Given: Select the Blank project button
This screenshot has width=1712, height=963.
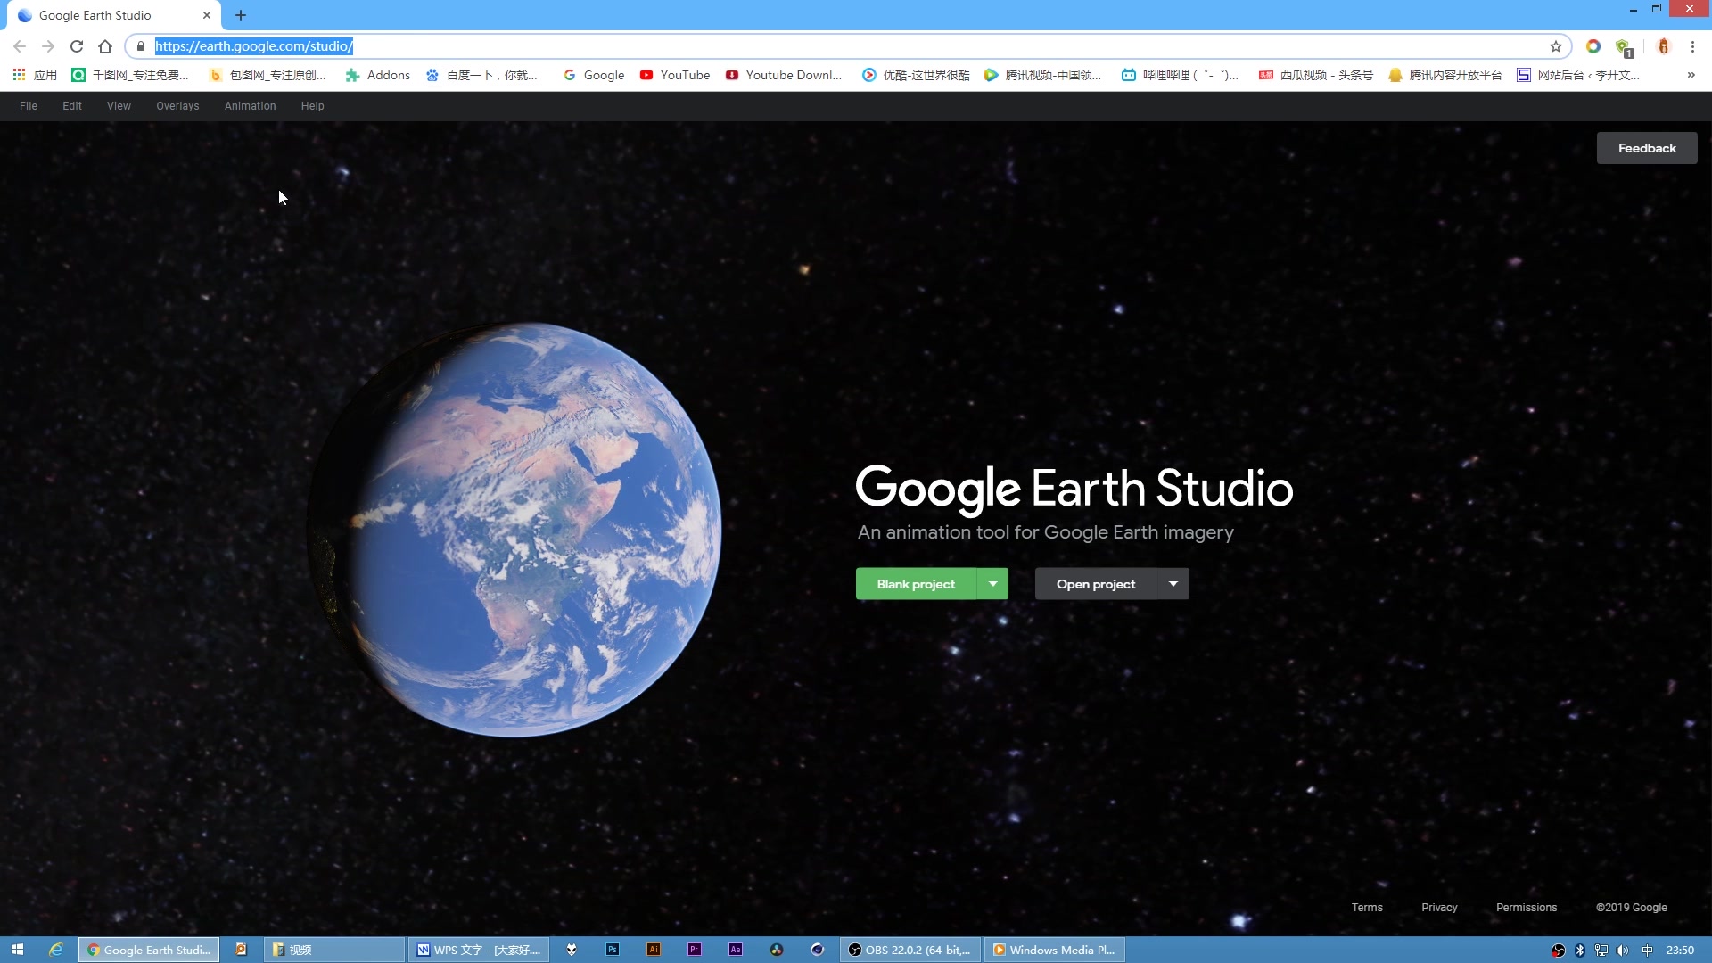Looking at the screenshot, I should pyautogui.click(x=915, y=583).
